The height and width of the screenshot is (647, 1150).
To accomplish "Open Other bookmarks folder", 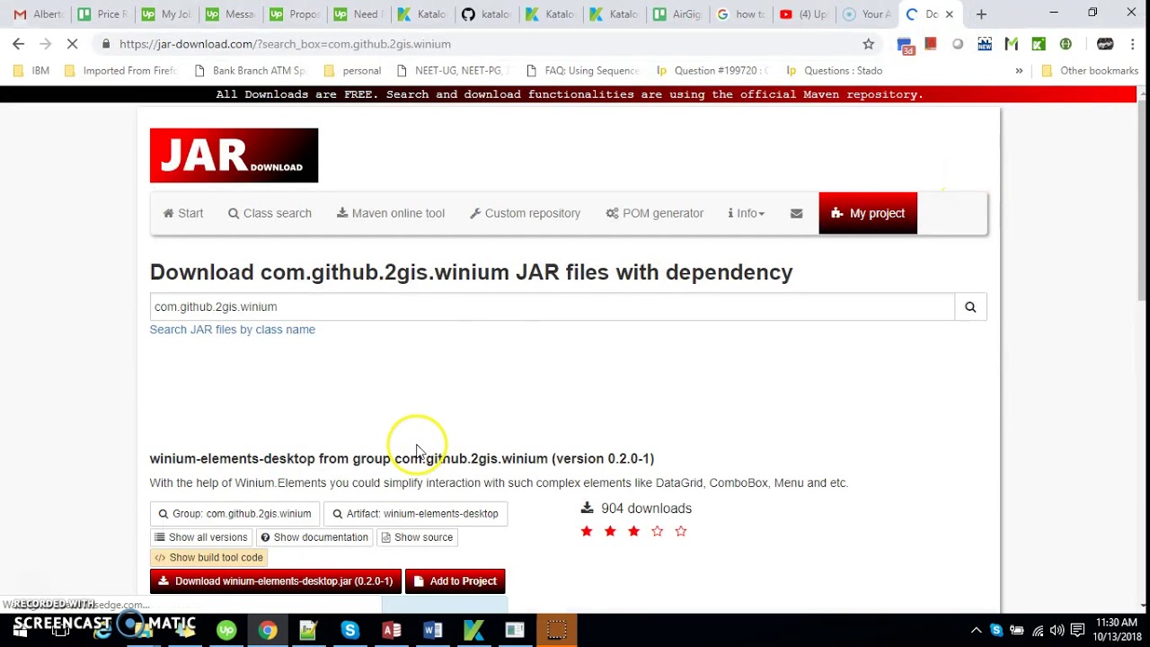I will [x=1090, y=71].
